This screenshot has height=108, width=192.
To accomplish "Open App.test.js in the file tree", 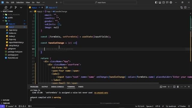I will pos(13,30).
